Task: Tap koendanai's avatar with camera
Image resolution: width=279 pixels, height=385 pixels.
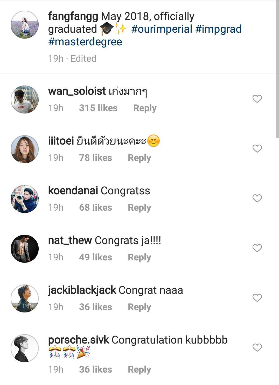Action: pyautogui.click(x=25, y=199)
